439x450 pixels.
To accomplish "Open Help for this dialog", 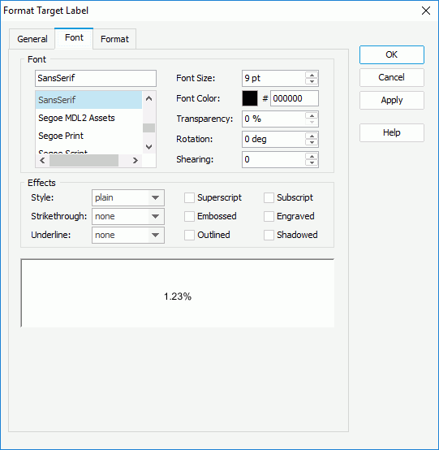I will (392, 132).
